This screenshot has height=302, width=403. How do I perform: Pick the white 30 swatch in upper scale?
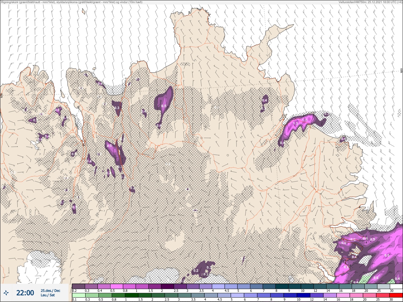coord(396,287)
